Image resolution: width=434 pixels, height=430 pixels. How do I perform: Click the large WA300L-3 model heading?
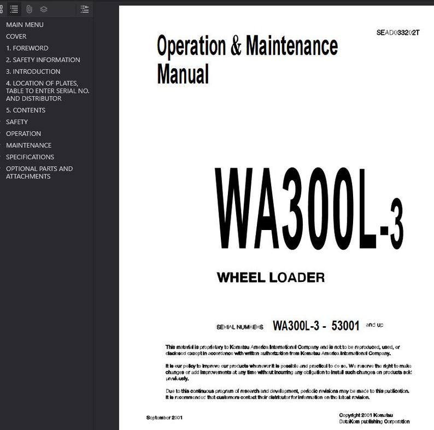(x=309, y=209)
